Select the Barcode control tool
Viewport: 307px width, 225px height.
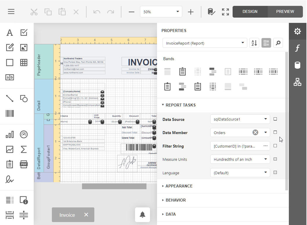10,113
